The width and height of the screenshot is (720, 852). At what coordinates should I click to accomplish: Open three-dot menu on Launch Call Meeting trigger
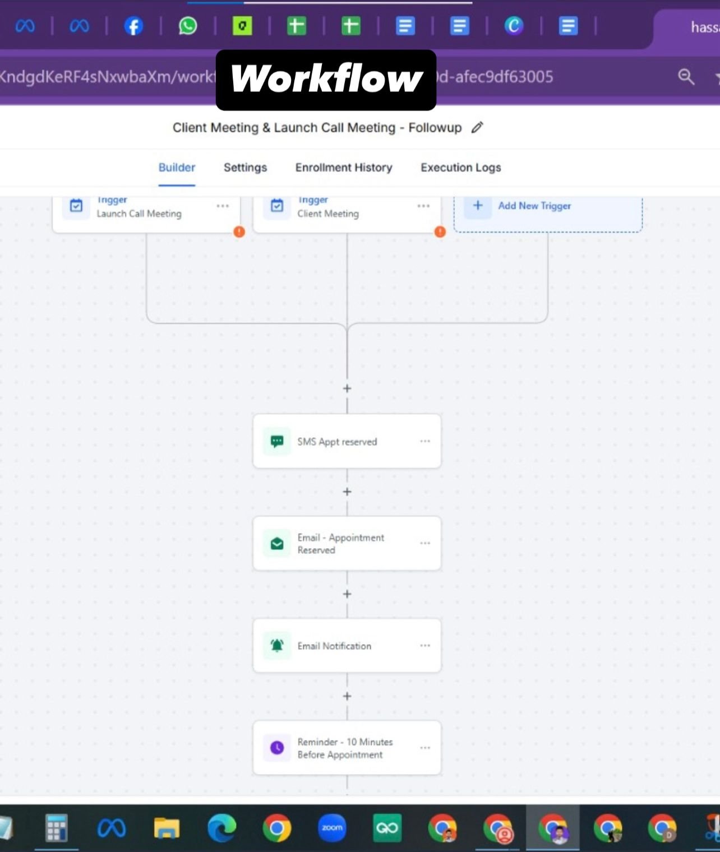(x=223, y=206)
